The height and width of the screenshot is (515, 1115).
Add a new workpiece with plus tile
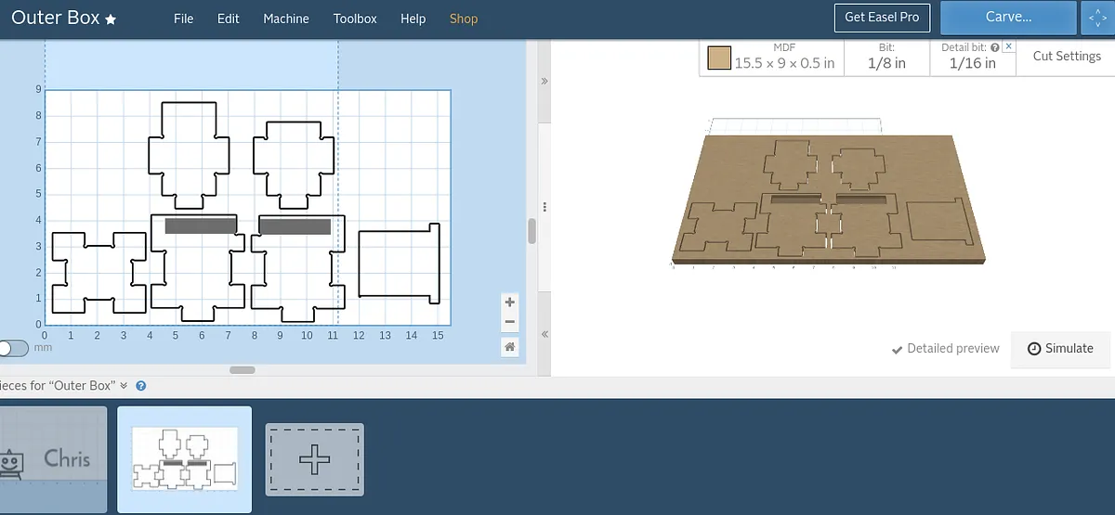coord(315,460)
